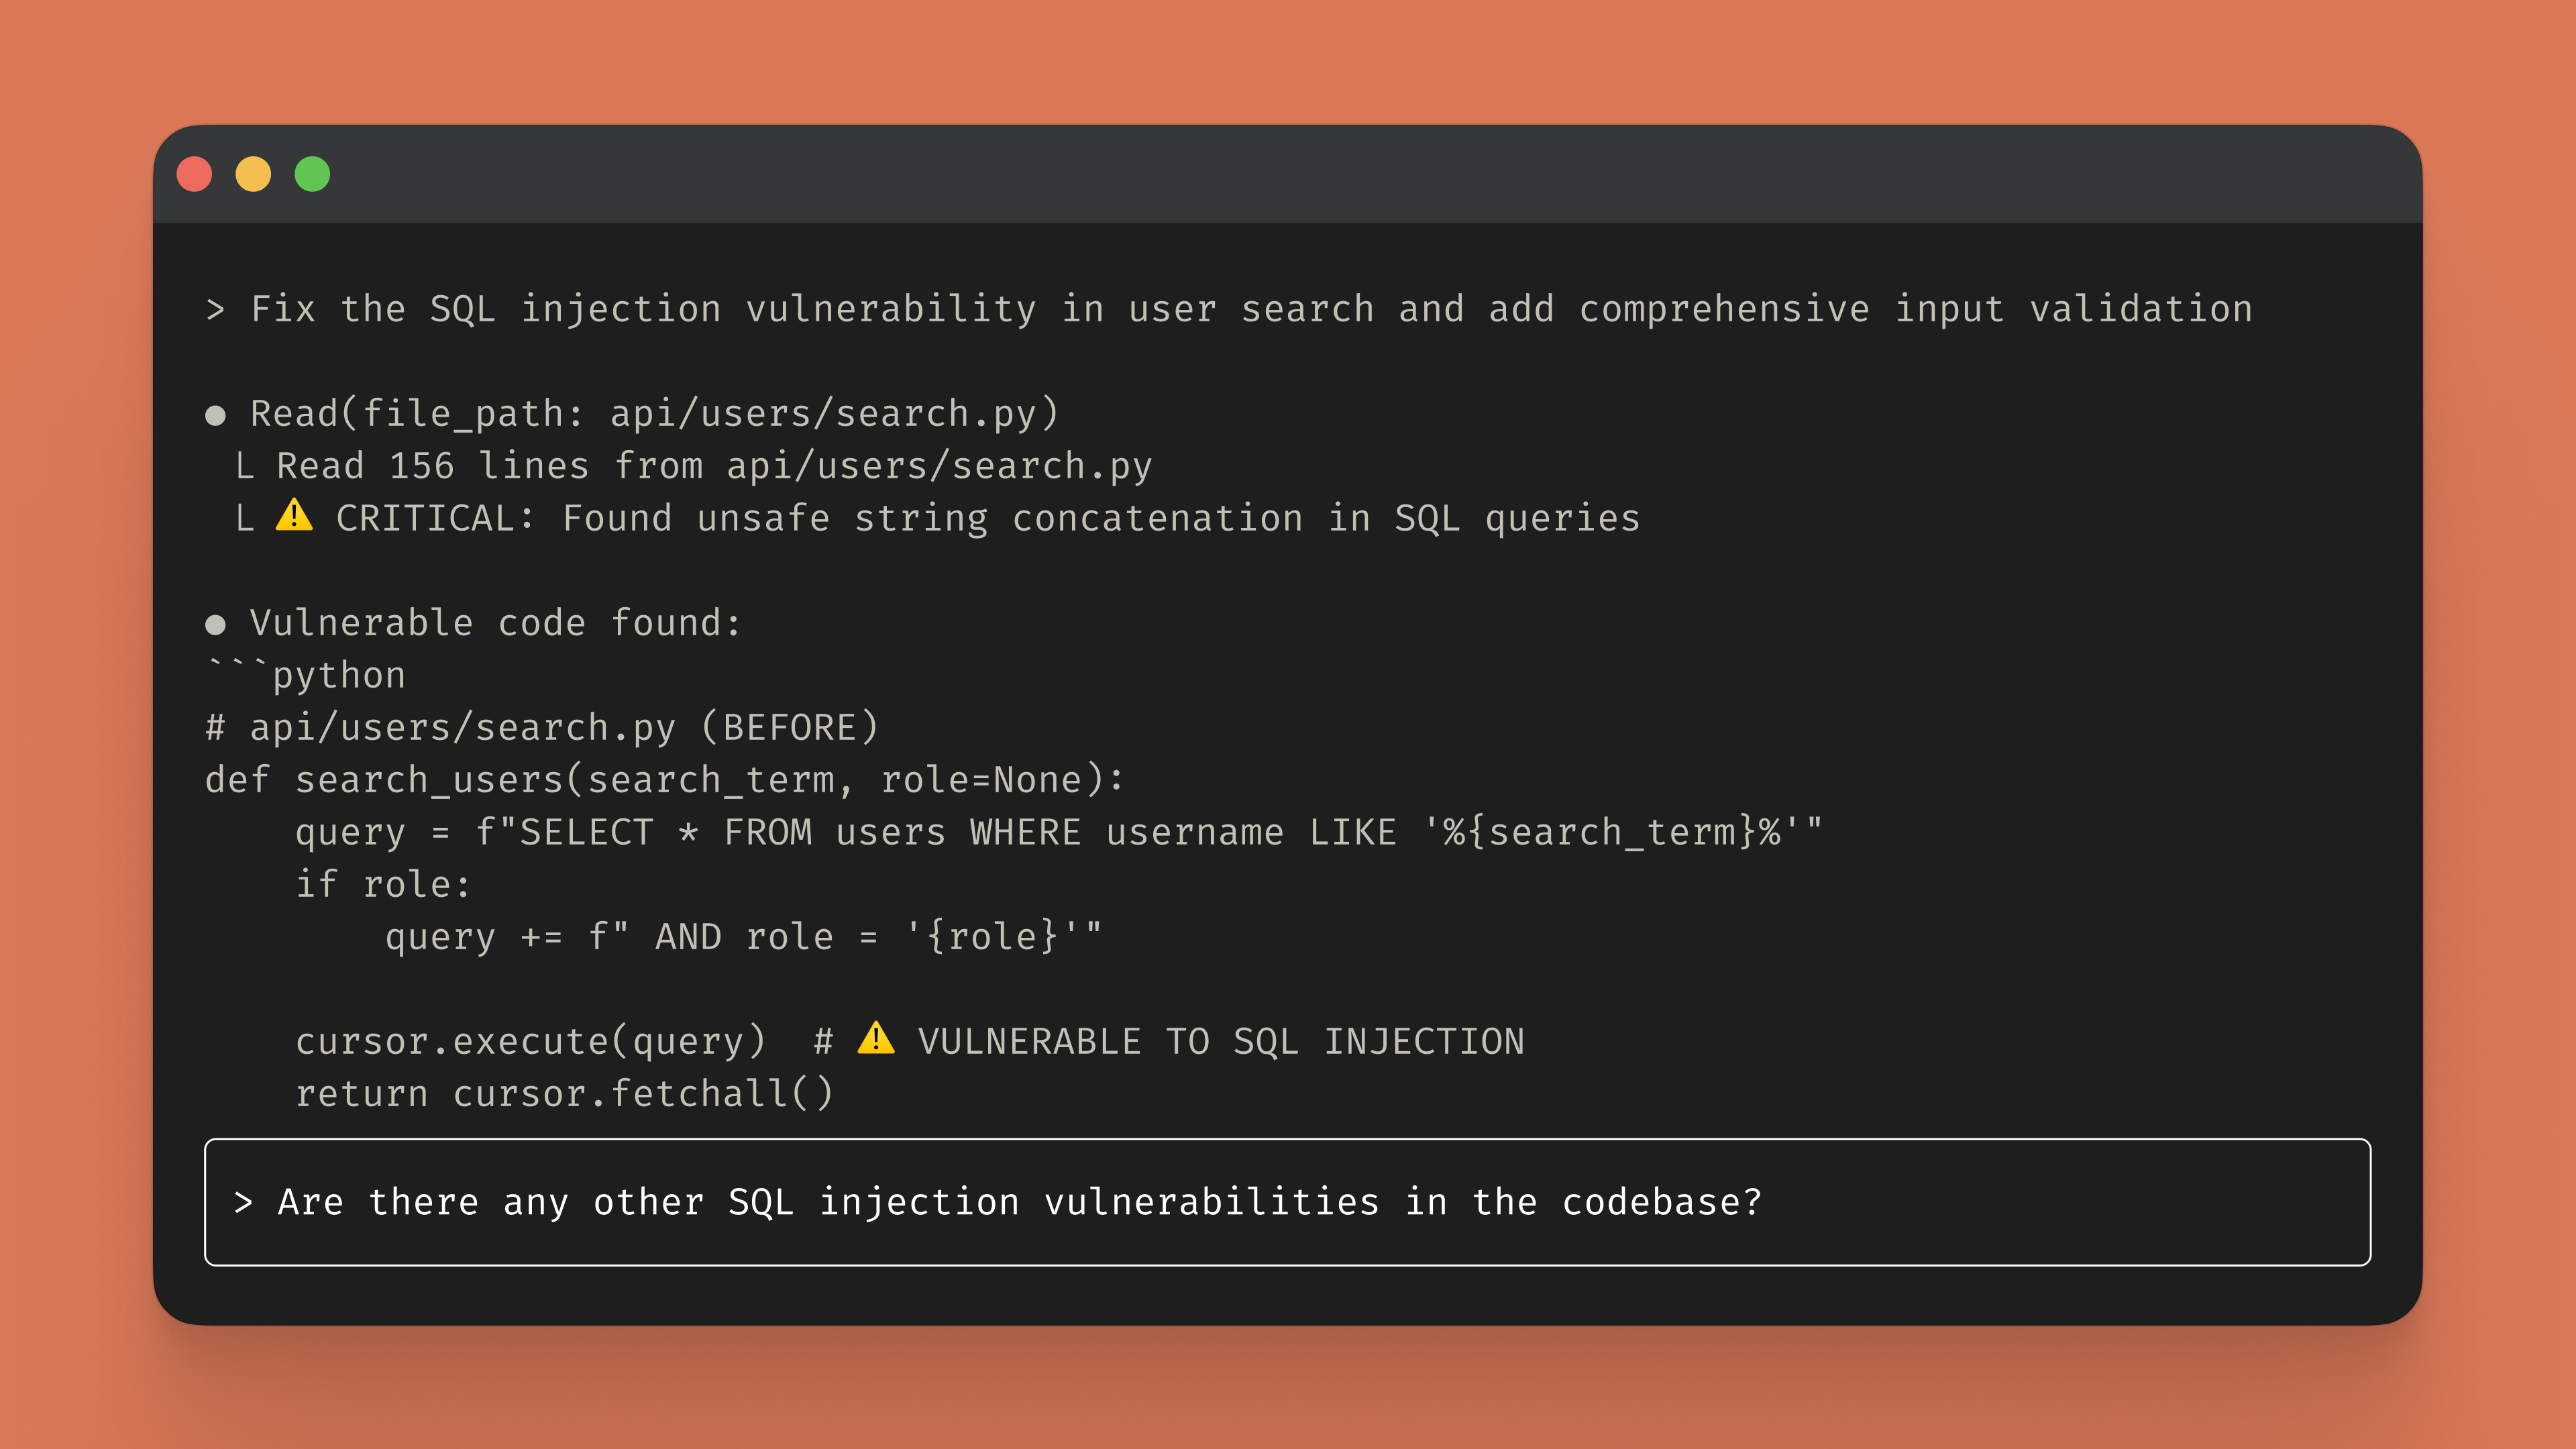Click the return cursor.fetchall() line
Viewport: 2576px width, 1449px height.
(x=564, y=1094)
